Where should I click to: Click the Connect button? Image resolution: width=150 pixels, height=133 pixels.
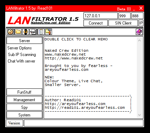(x=96, y=23)
